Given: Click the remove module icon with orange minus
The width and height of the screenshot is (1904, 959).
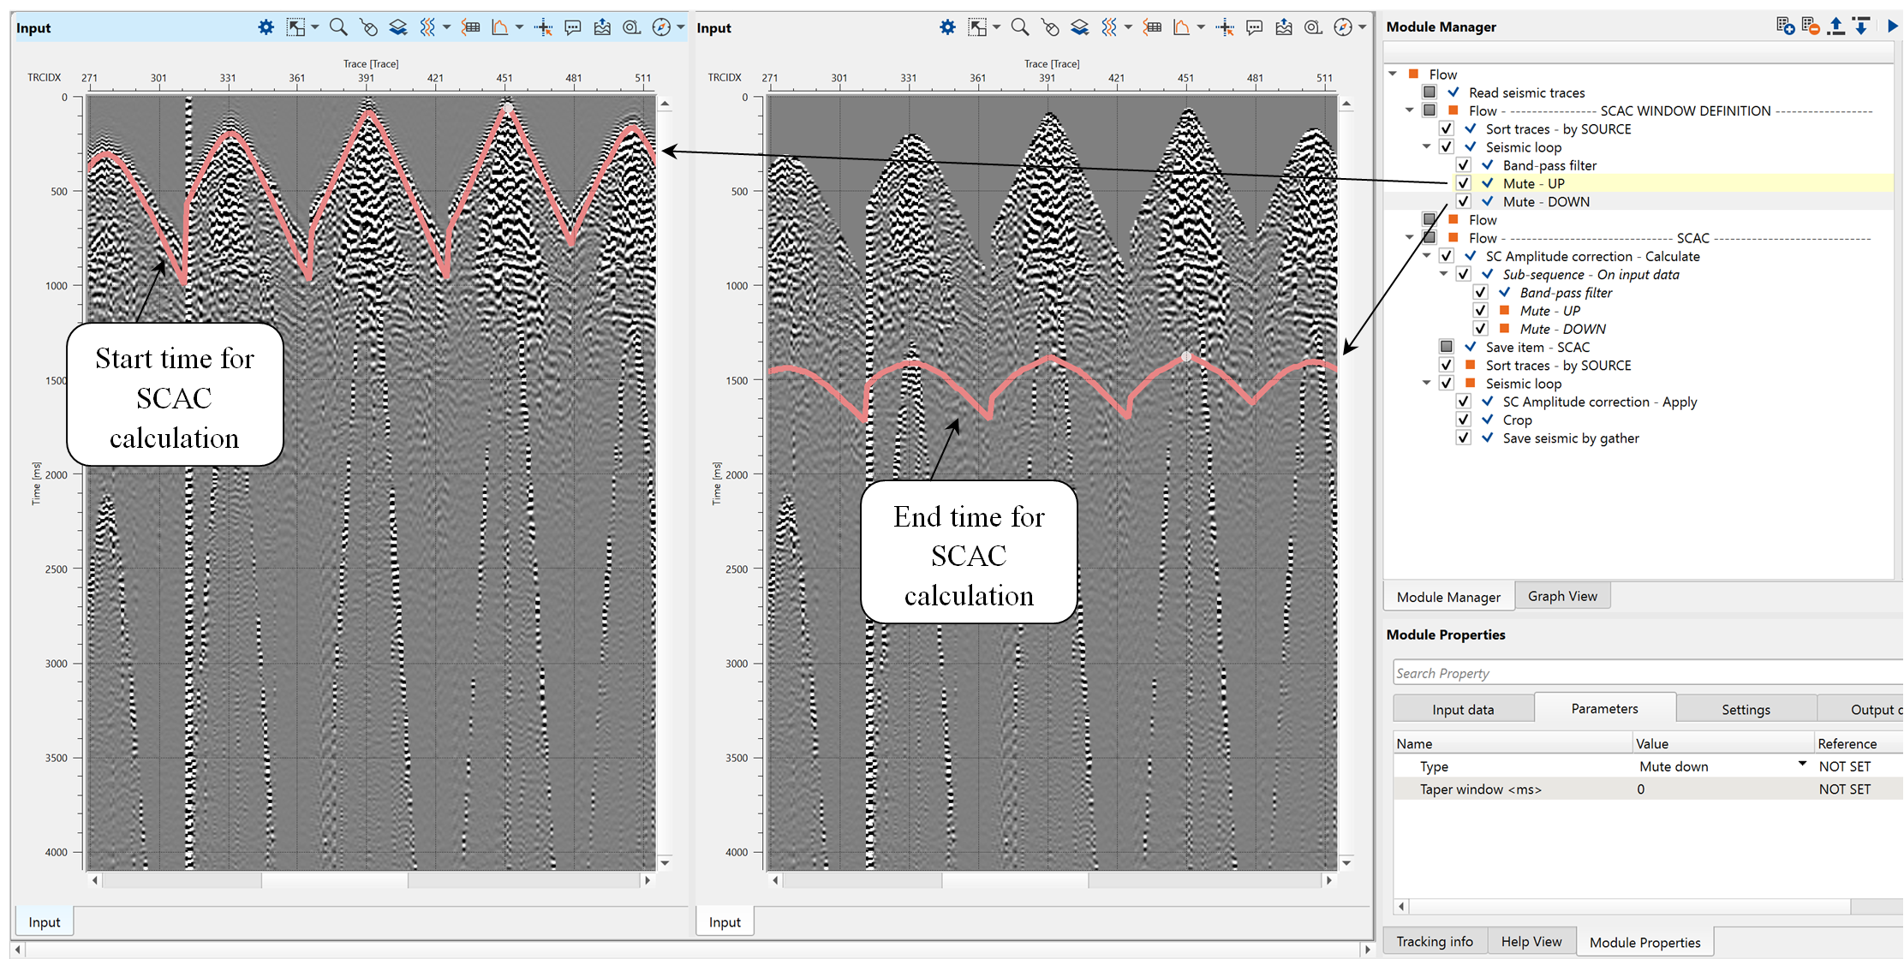Looking at the screenshot, I should coord(1810,27).
